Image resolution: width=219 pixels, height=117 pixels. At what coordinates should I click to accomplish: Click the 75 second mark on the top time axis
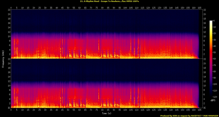coord(97,7)
